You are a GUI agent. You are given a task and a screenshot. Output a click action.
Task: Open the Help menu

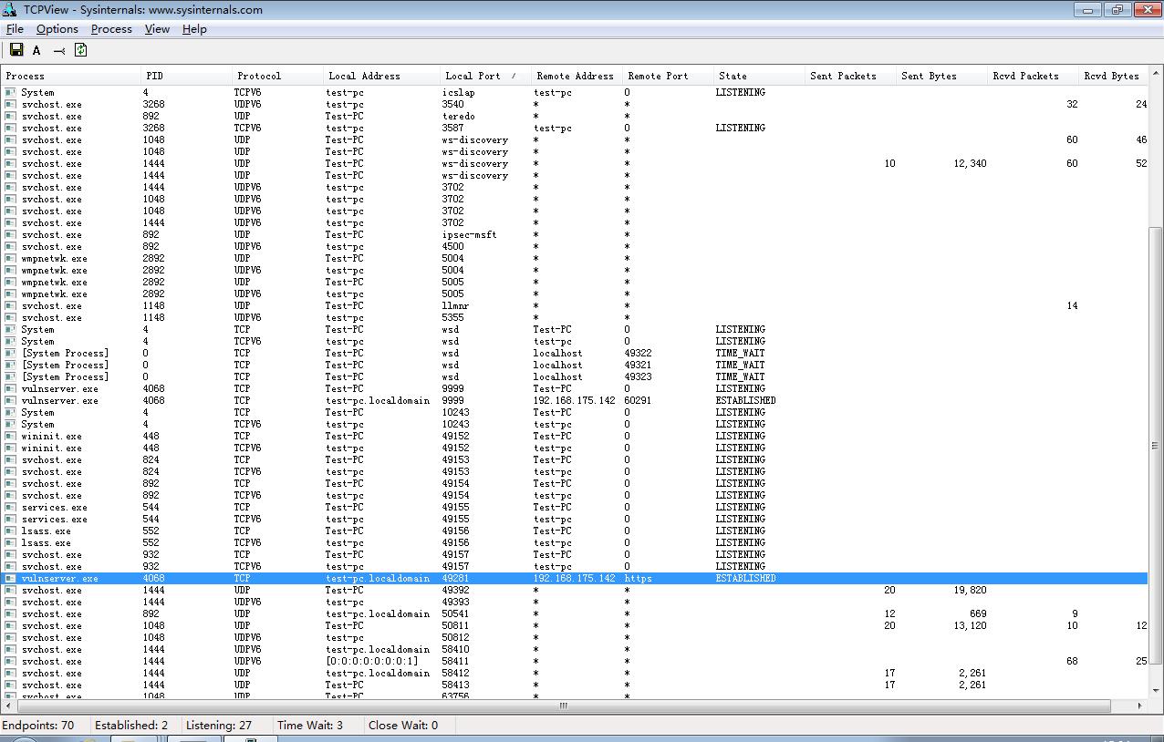(194, 29)
